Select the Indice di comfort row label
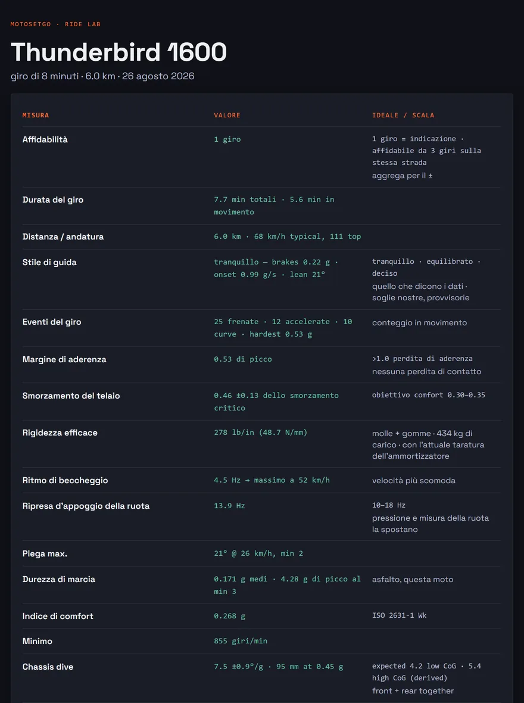The image size is (524, 703). pos(58,616)
